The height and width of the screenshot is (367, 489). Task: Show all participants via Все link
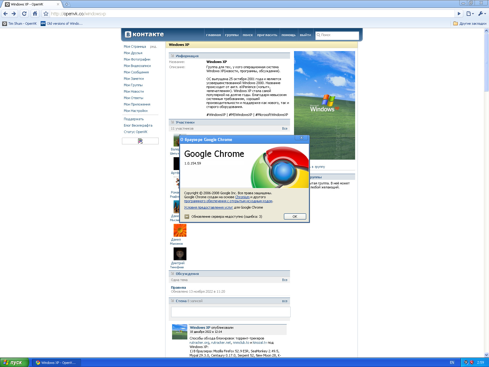[285, 128]
